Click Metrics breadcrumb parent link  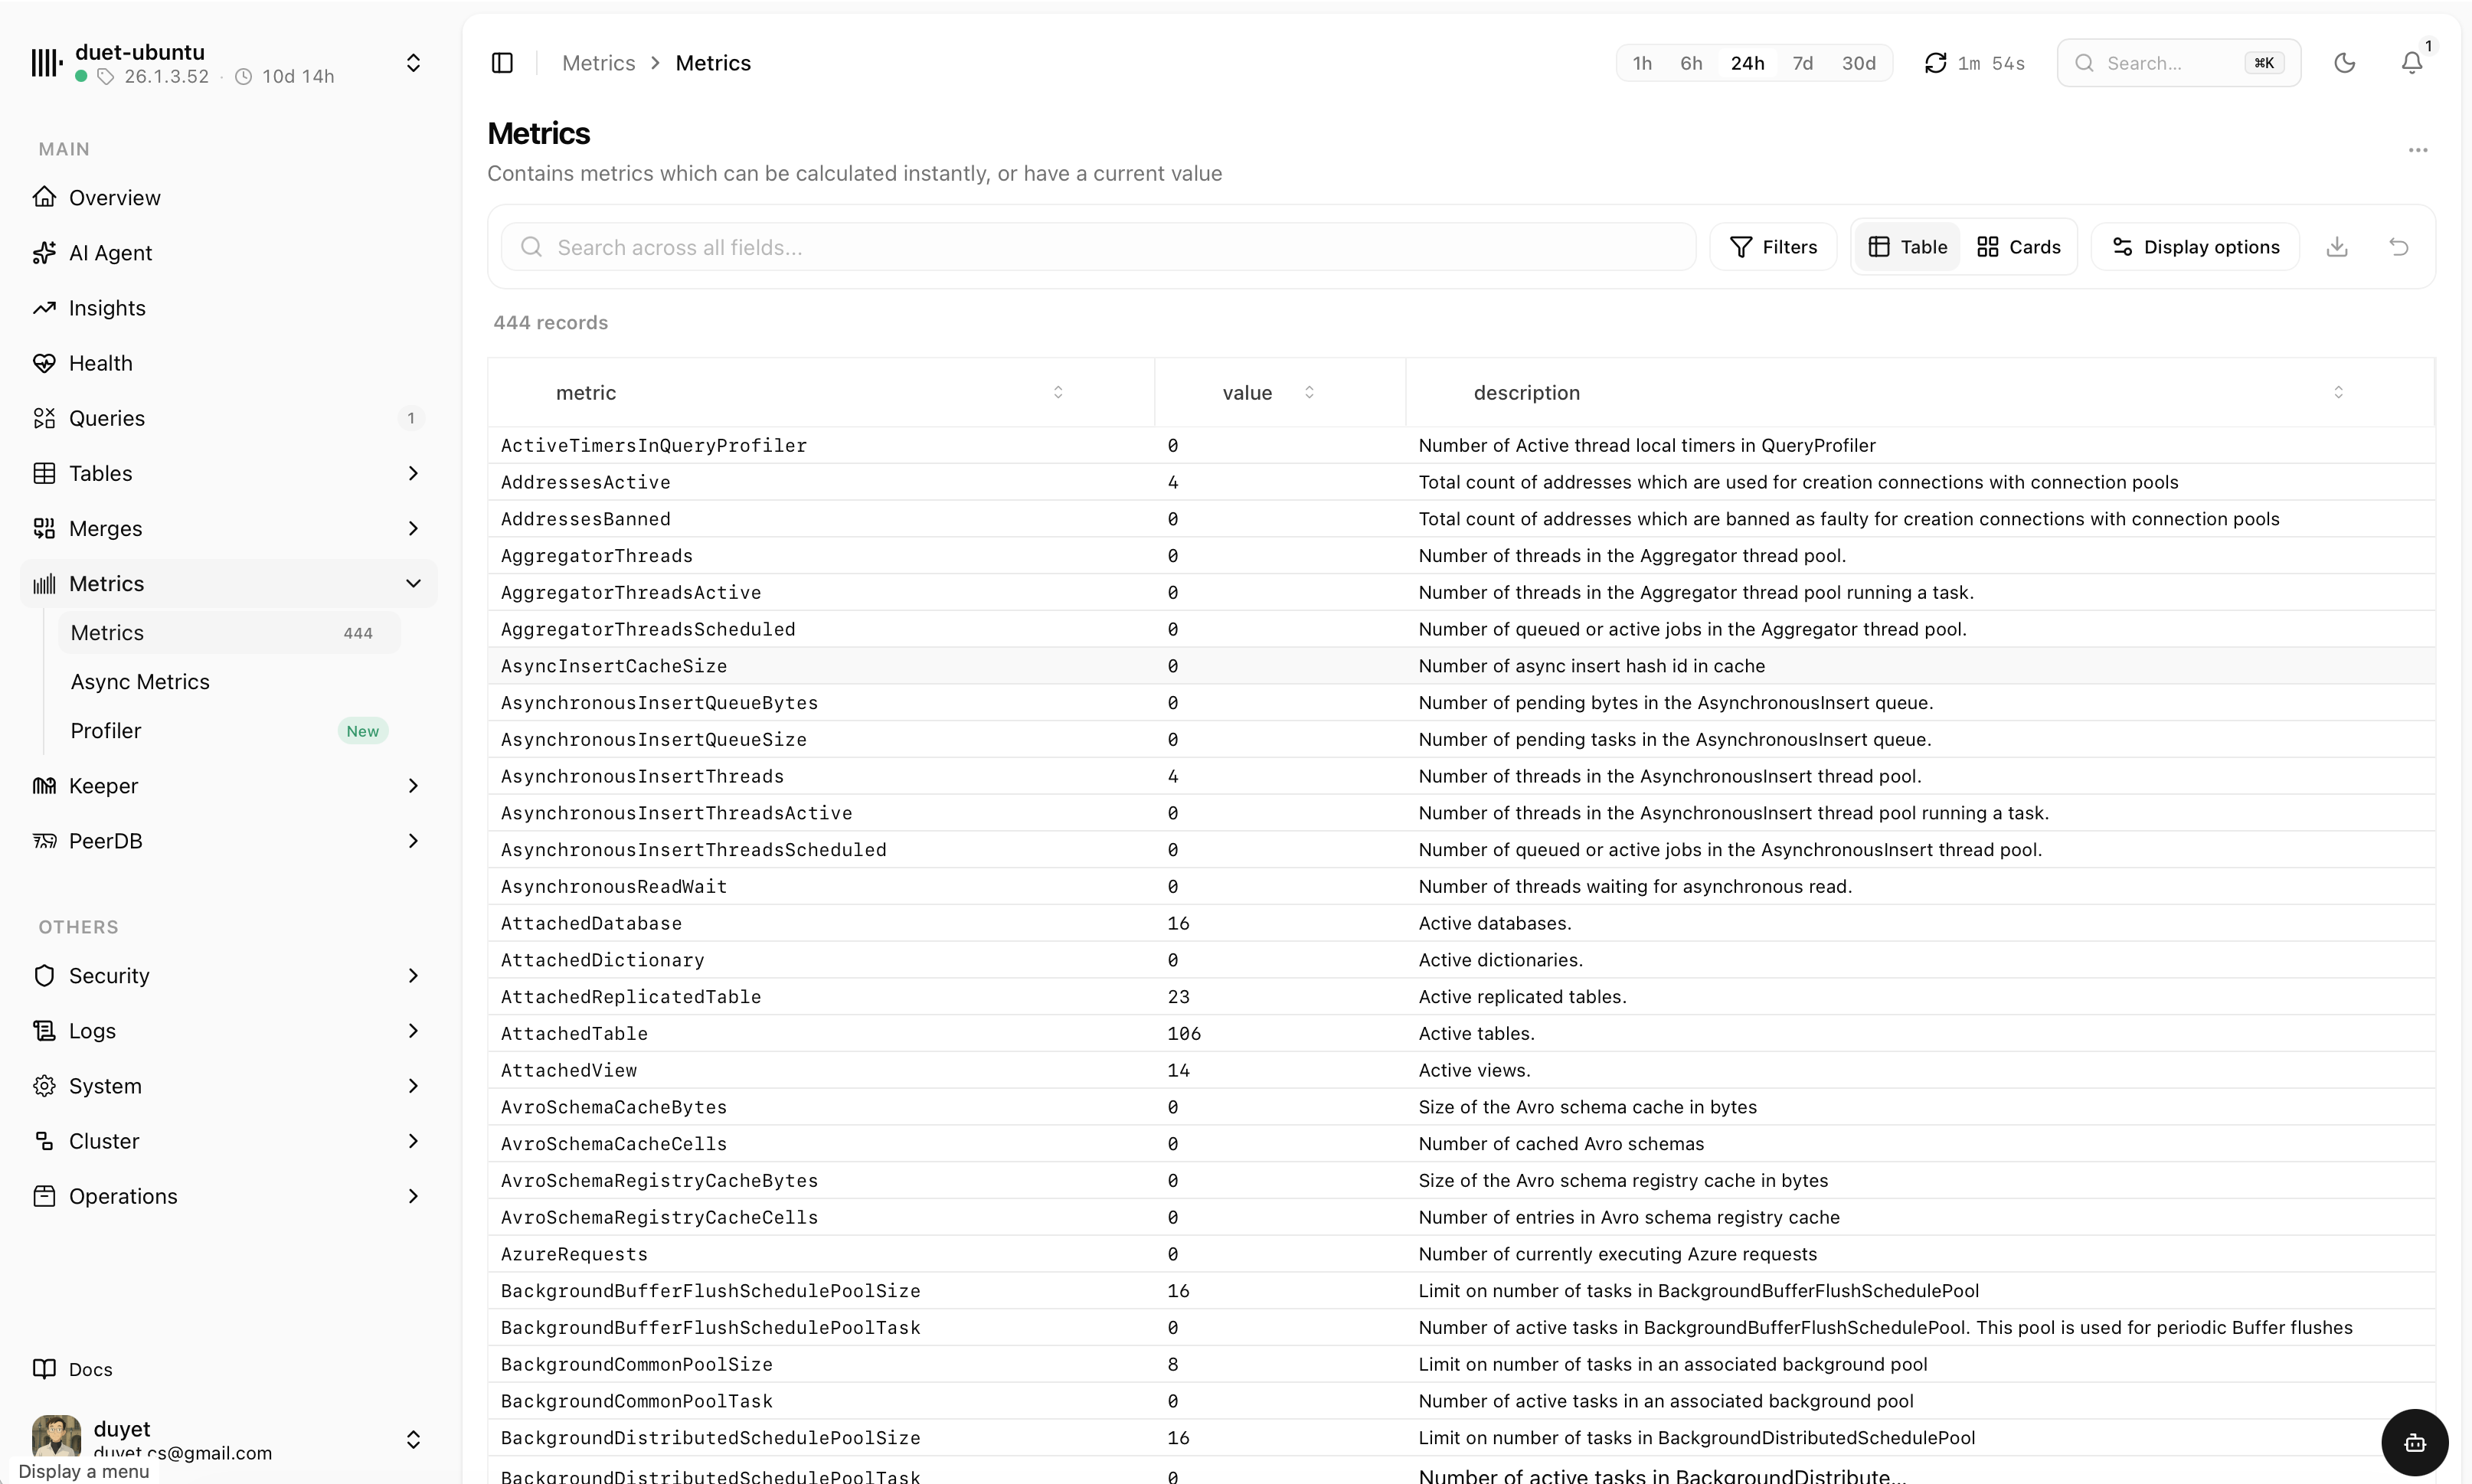pyautogui.click(x=598, y=63)
